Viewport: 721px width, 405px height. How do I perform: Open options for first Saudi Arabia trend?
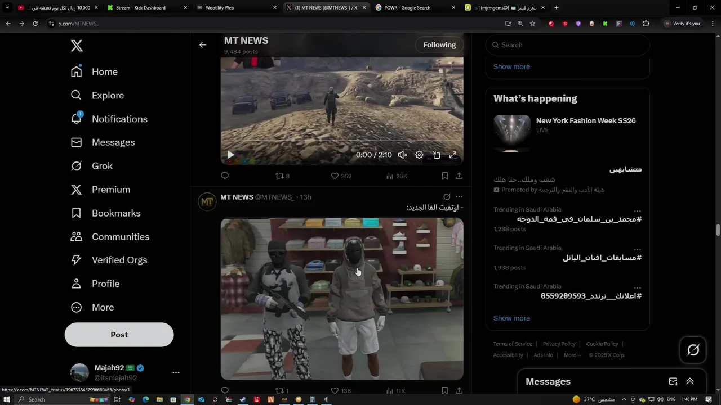pos(637,210)
